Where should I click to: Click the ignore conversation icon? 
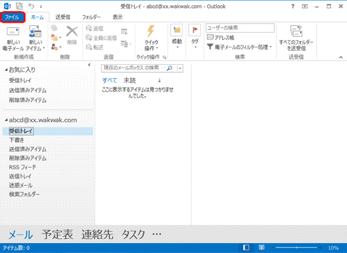tap(54, 28)
